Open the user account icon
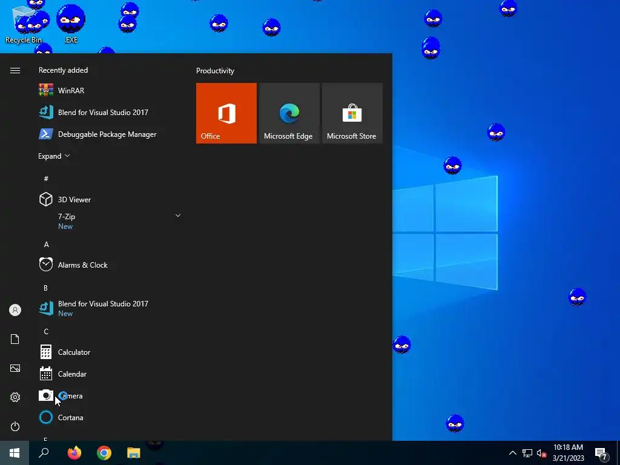Viewport: 620px width, 465px height. (x=15, y=310)
